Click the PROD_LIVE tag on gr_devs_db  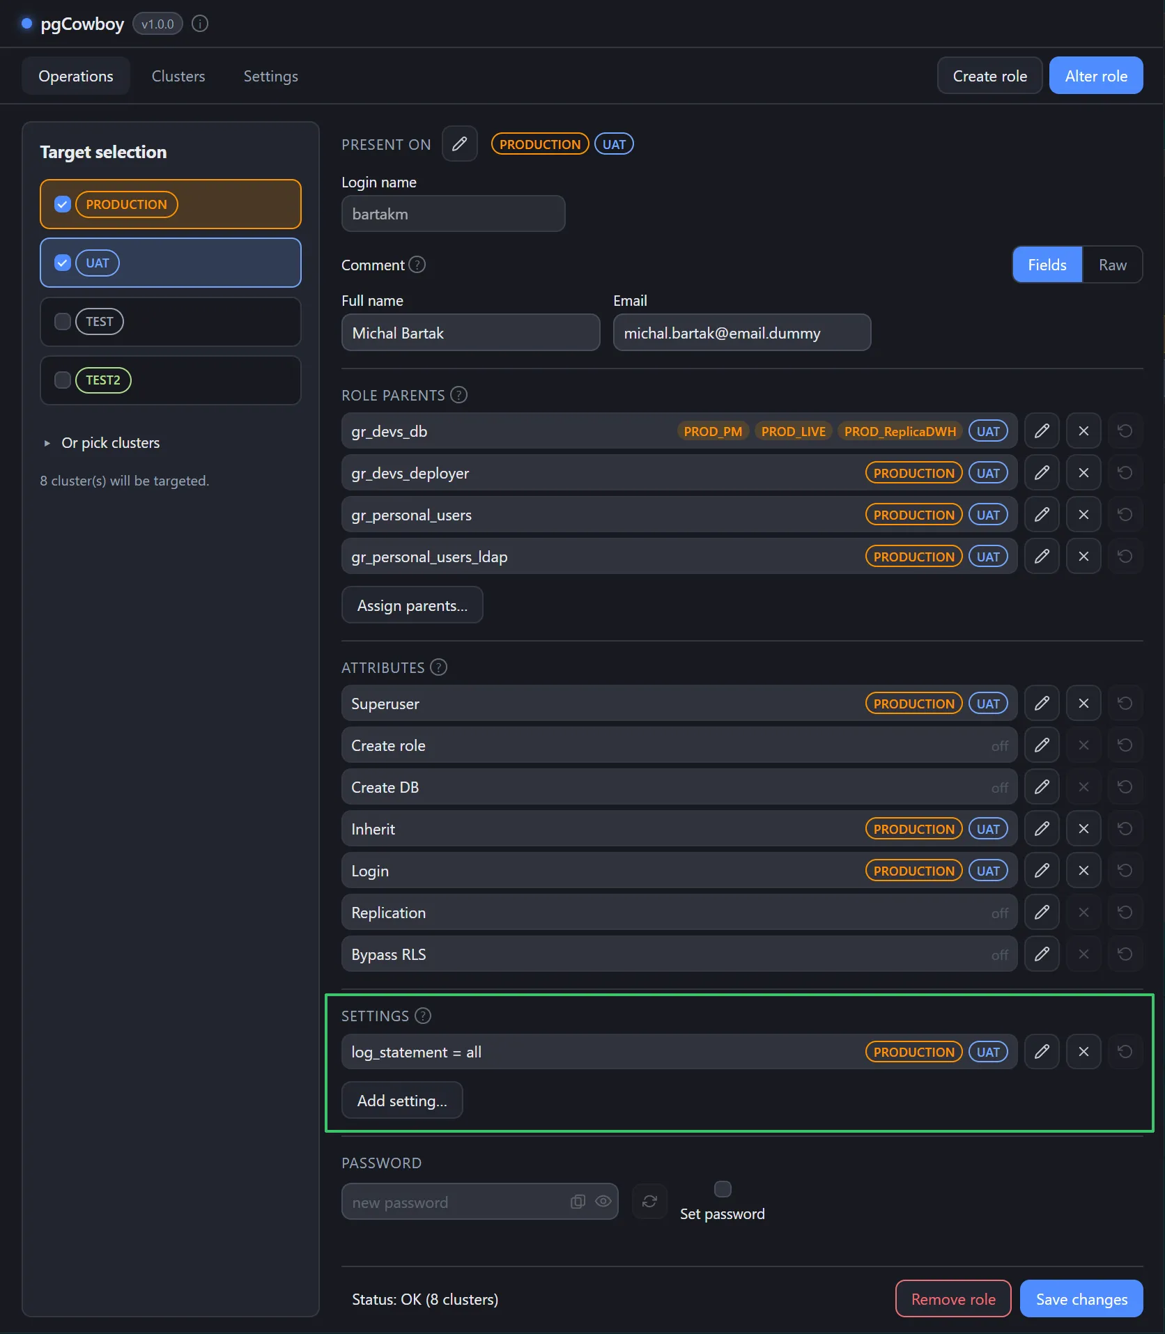(x=793, y=431)
